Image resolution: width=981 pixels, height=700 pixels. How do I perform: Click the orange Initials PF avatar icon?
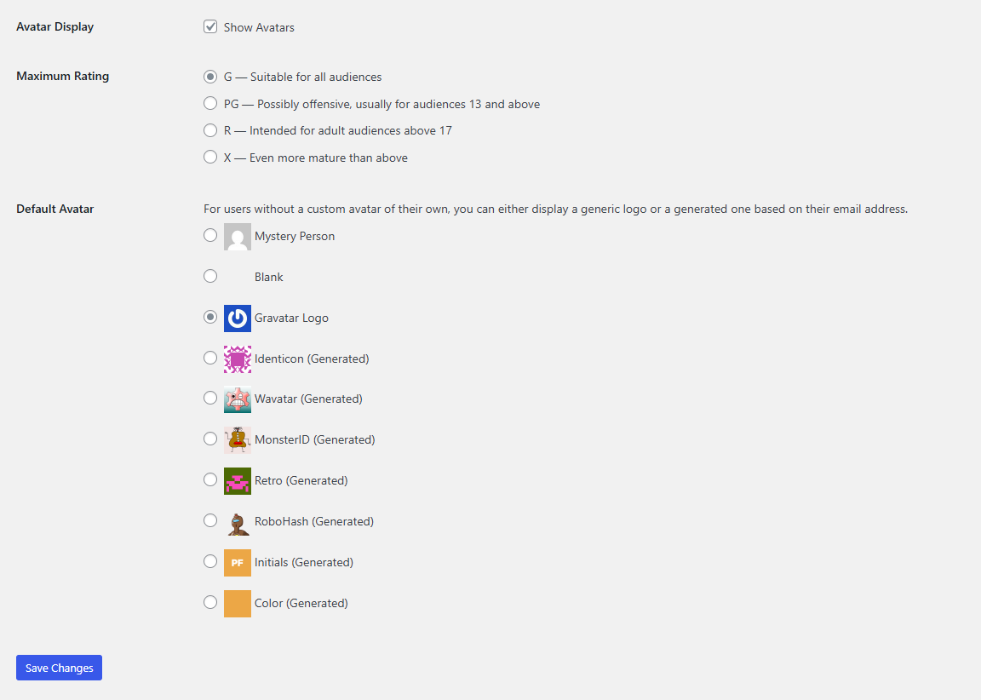point(237,563)
